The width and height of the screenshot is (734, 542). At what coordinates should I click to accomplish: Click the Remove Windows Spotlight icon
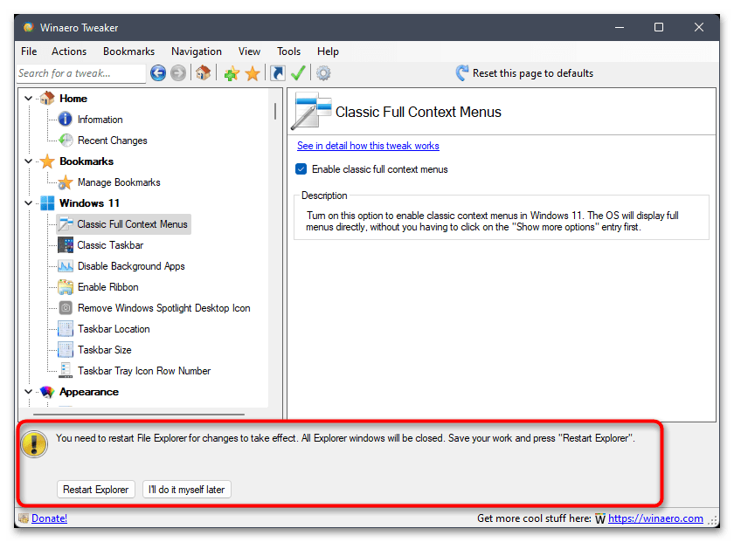pos(66,308)
